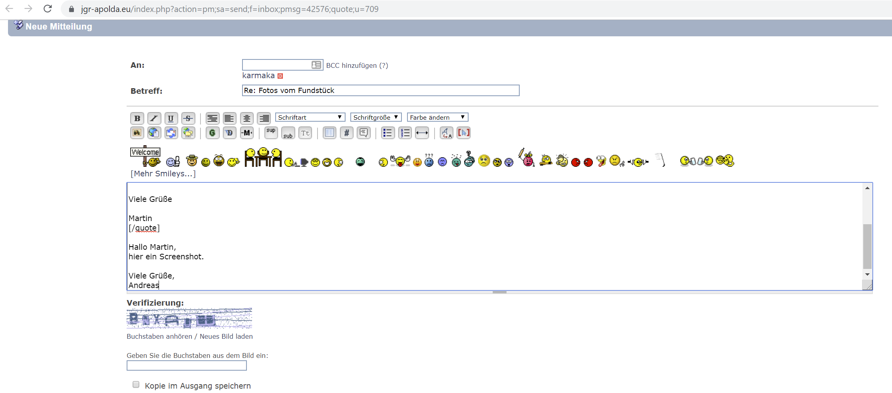The height and width of the screenshot is (393, 892).
Task: Insert a table
Action: 329,133
